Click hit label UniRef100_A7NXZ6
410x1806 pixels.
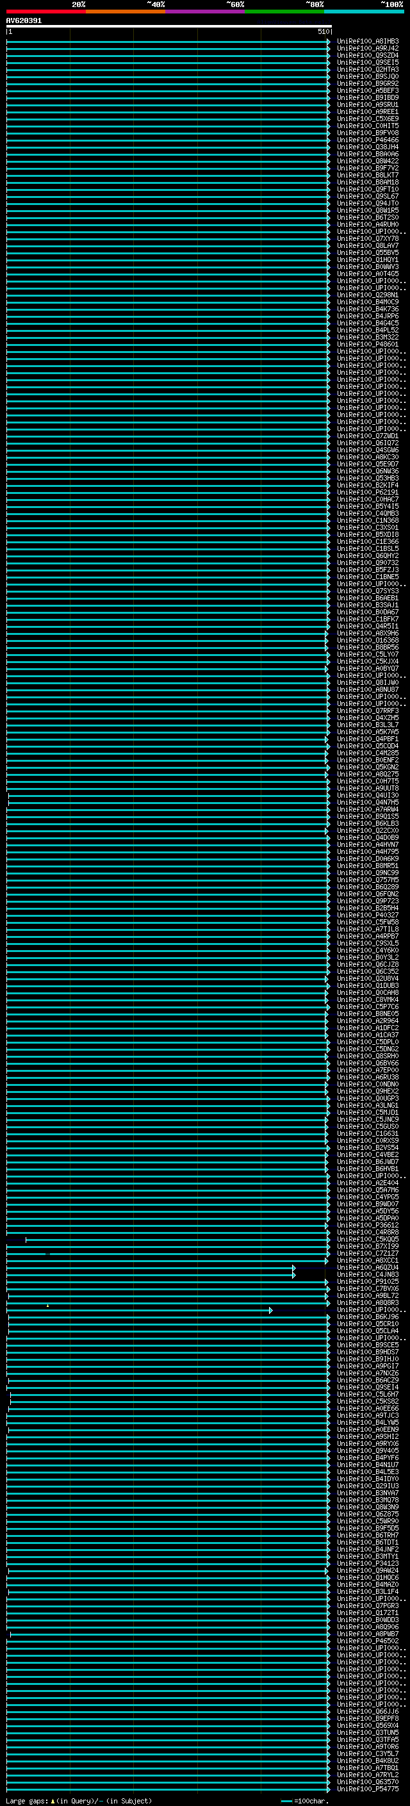click(x=368, y=1374)
